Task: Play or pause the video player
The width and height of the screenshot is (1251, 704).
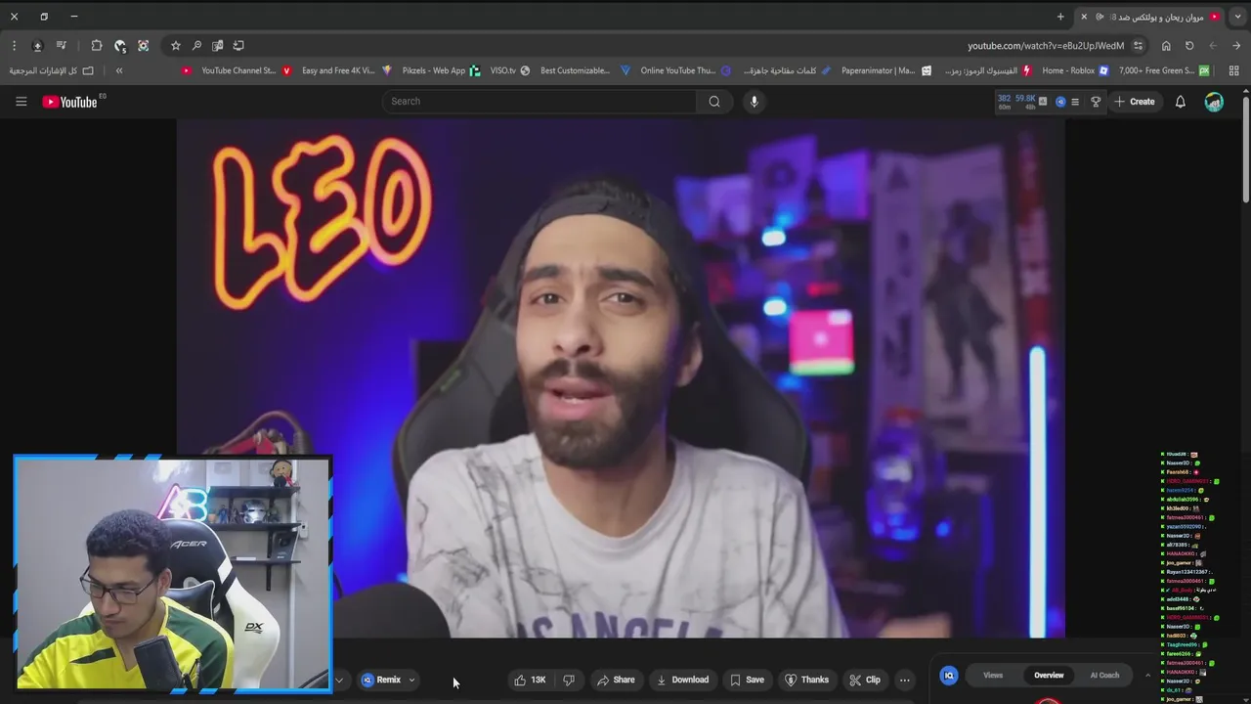Action: (x=621, y=378)
